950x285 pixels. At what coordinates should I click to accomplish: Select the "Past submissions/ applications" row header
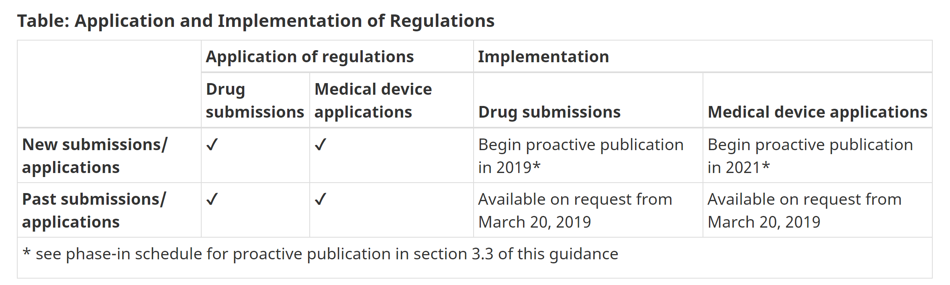tap(94, 210)
